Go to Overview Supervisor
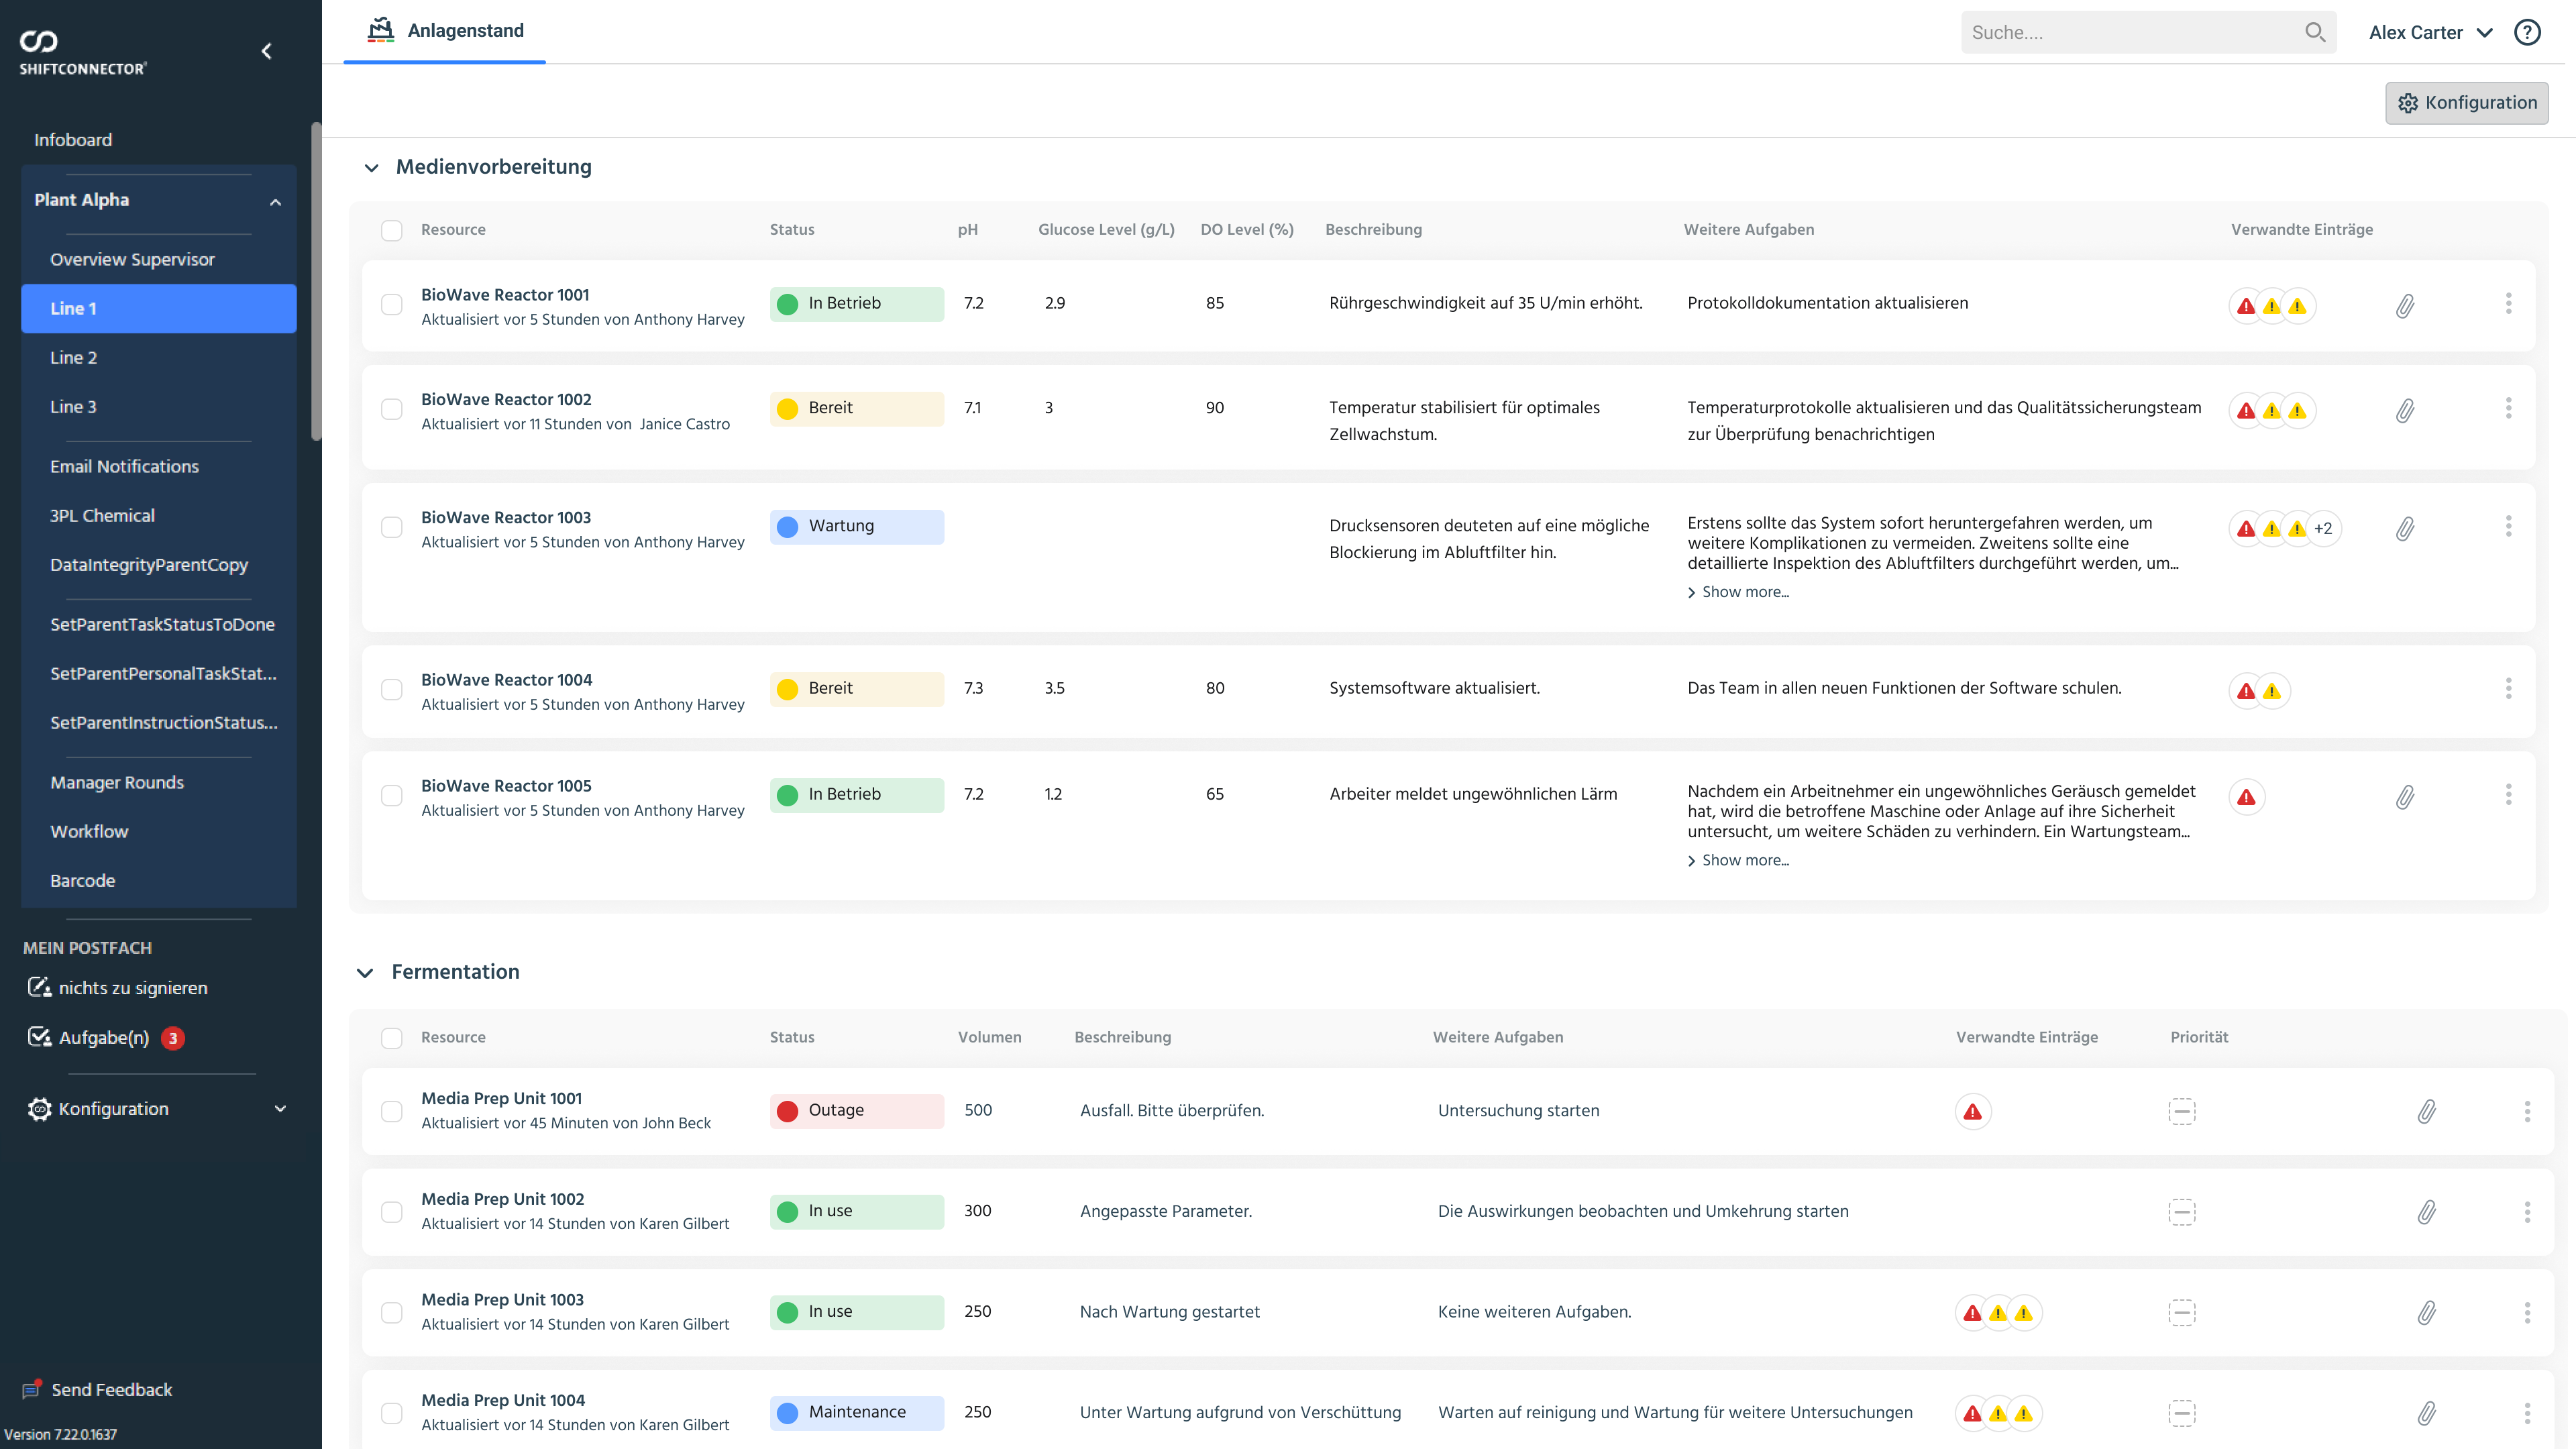 pyautogui.click(x=158, y=259)
